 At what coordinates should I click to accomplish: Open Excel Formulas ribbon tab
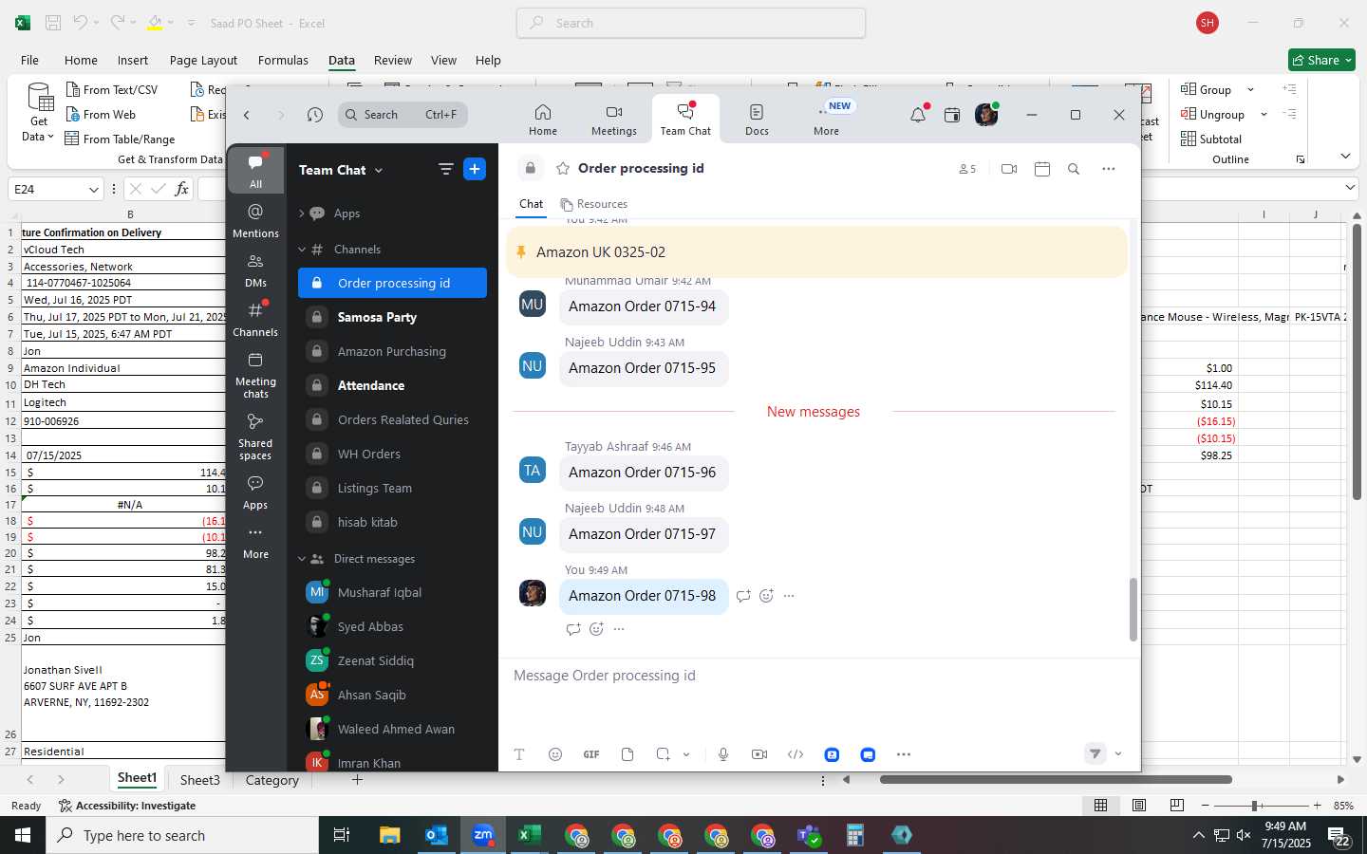[283, 60]
